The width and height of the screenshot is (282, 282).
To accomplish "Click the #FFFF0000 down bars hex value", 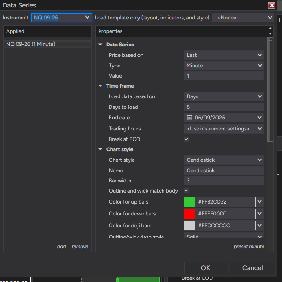I will [212, 214].
